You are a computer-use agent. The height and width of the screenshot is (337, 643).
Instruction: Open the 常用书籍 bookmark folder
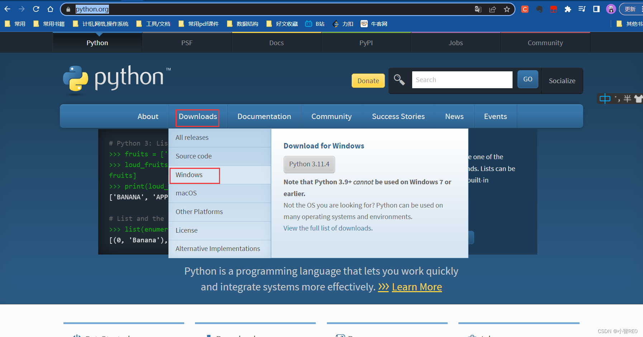(x=49, y=24)
